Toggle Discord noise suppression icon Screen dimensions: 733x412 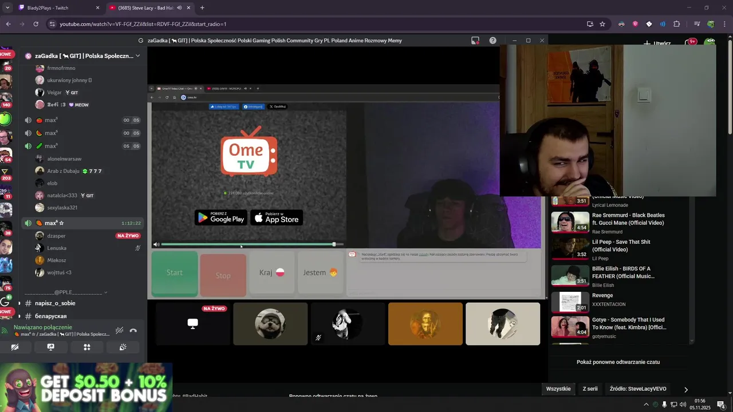(119, 331)
